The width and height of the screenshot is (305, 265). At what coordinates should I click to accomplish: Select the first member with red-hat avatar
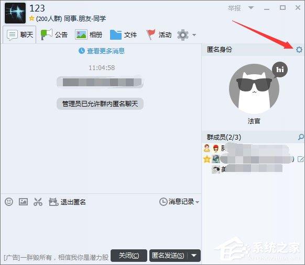(253, 148)
